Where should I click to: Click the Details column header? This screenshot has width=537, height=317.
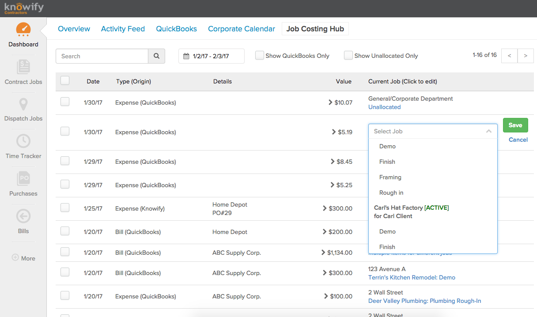(223, 81)
